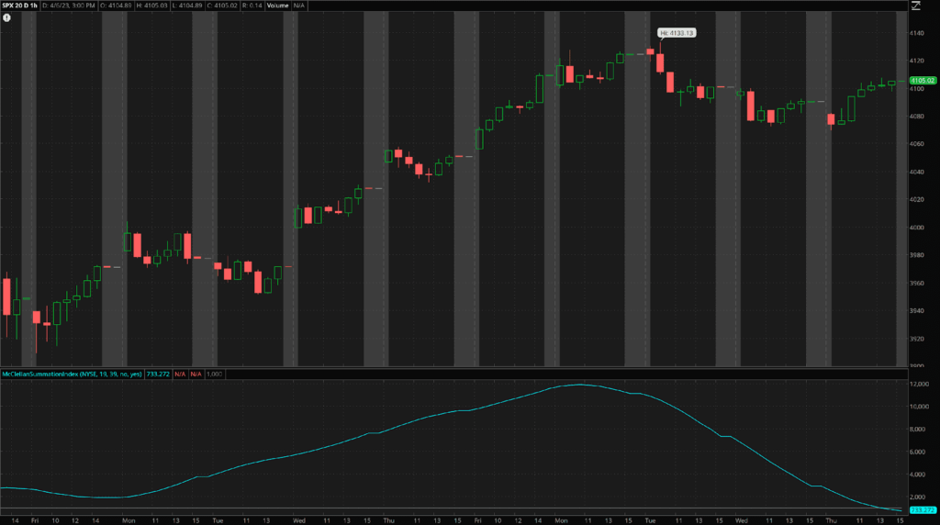Click the L: 4104.89 low value
940x525 pixels.
click(x=187, y=6)
